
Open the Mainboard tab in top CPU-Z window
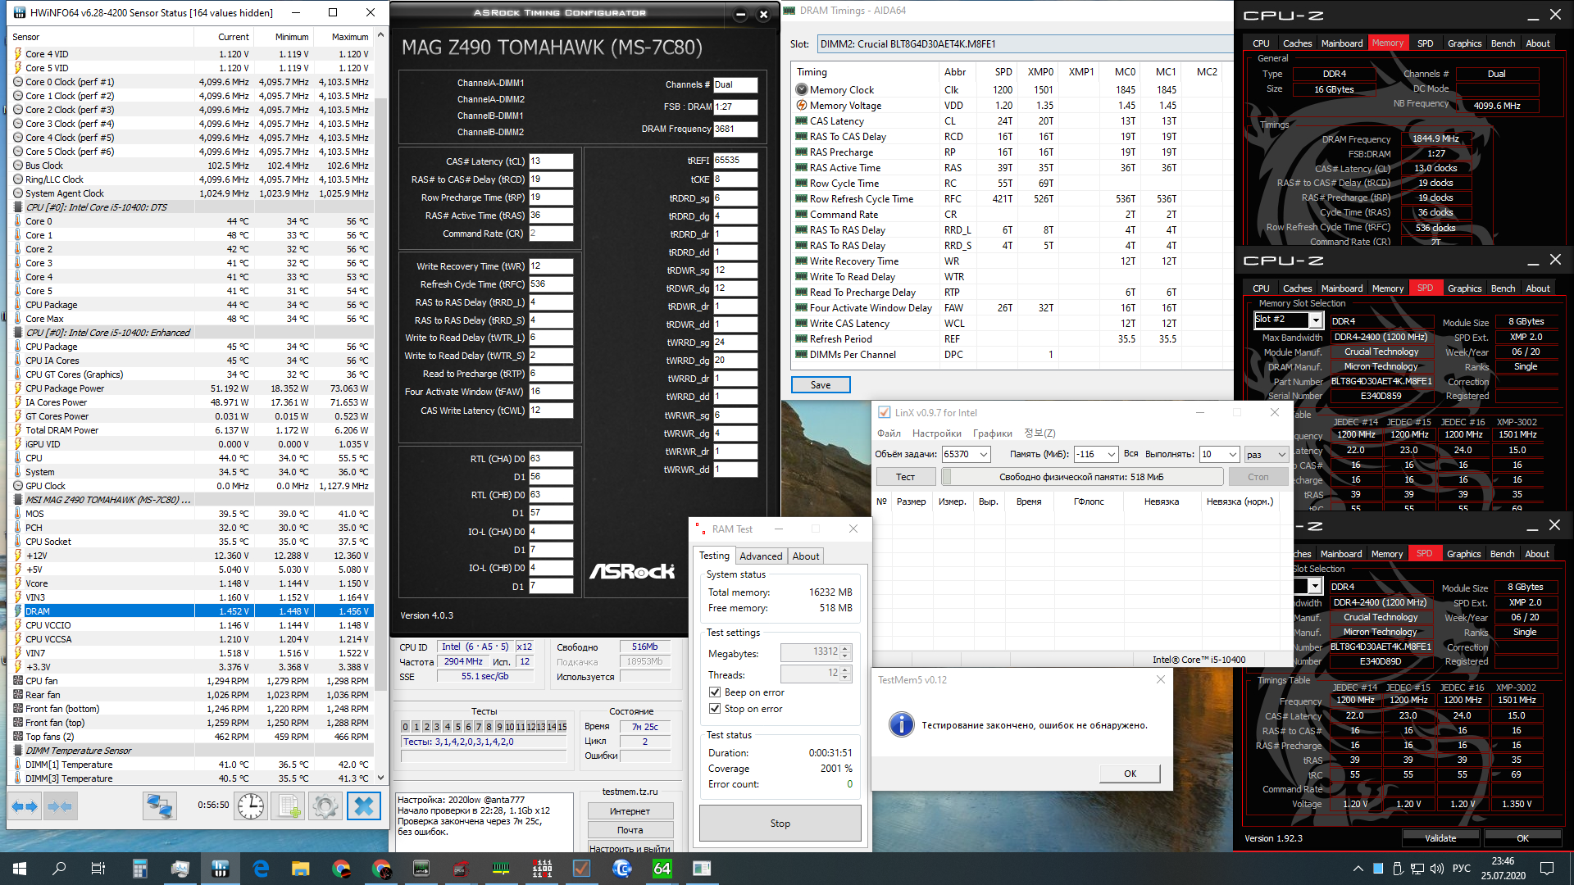click(x=1341, y=43)
